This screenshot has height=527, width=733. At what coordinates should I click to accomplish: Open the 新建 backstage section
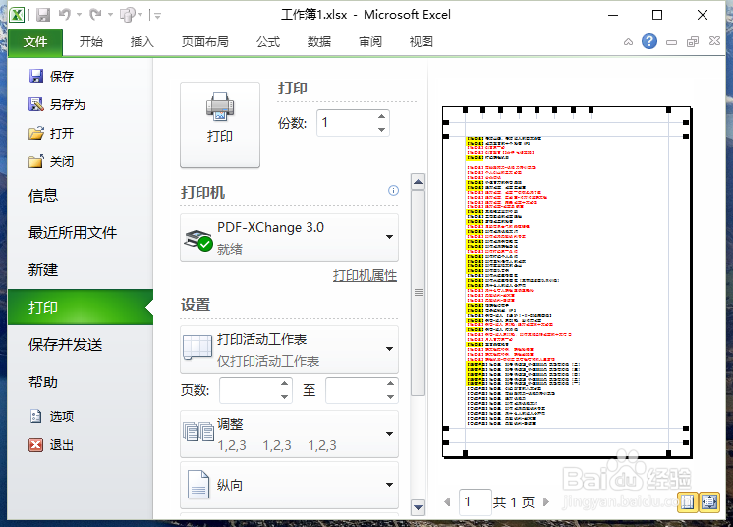(43, 269)
